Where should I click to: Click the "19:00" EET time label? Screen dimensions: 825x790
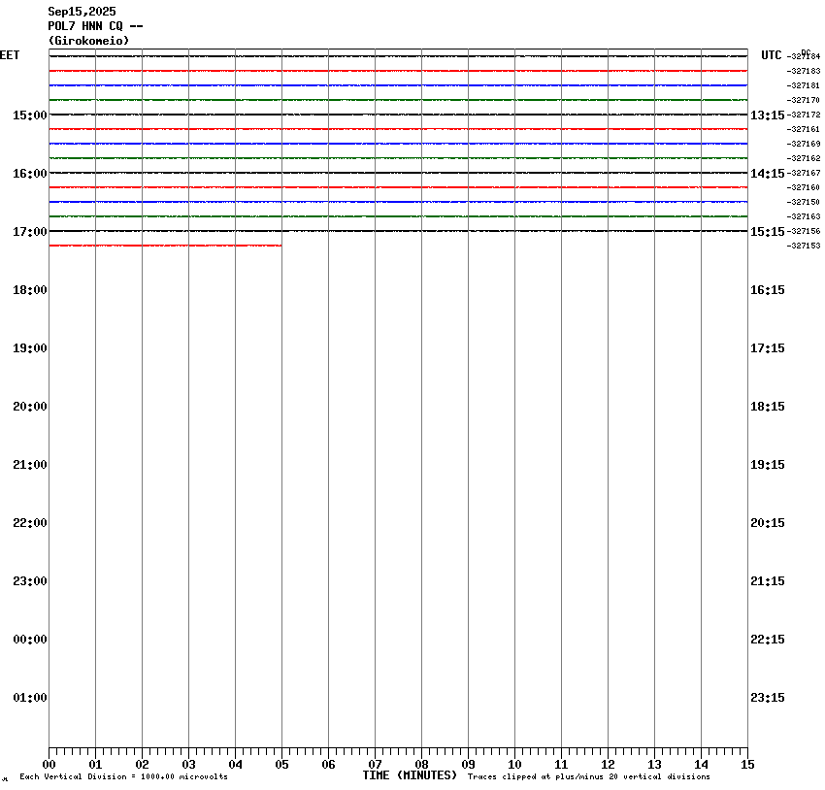[30, 348]
